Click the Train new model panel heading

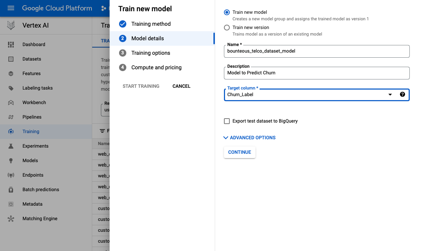click(145, 9)
